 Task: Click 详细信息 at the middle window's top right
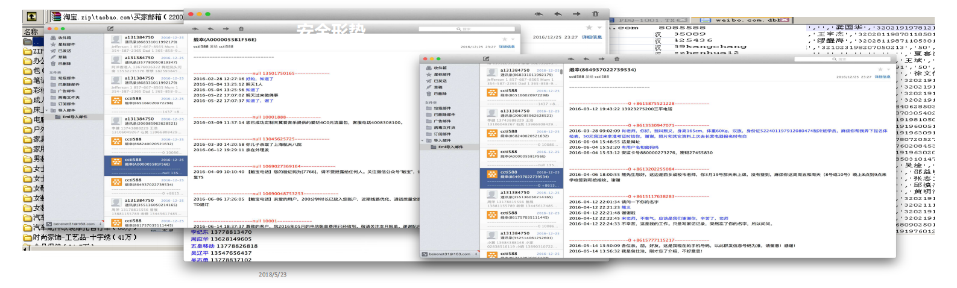[x=592, y=37]
